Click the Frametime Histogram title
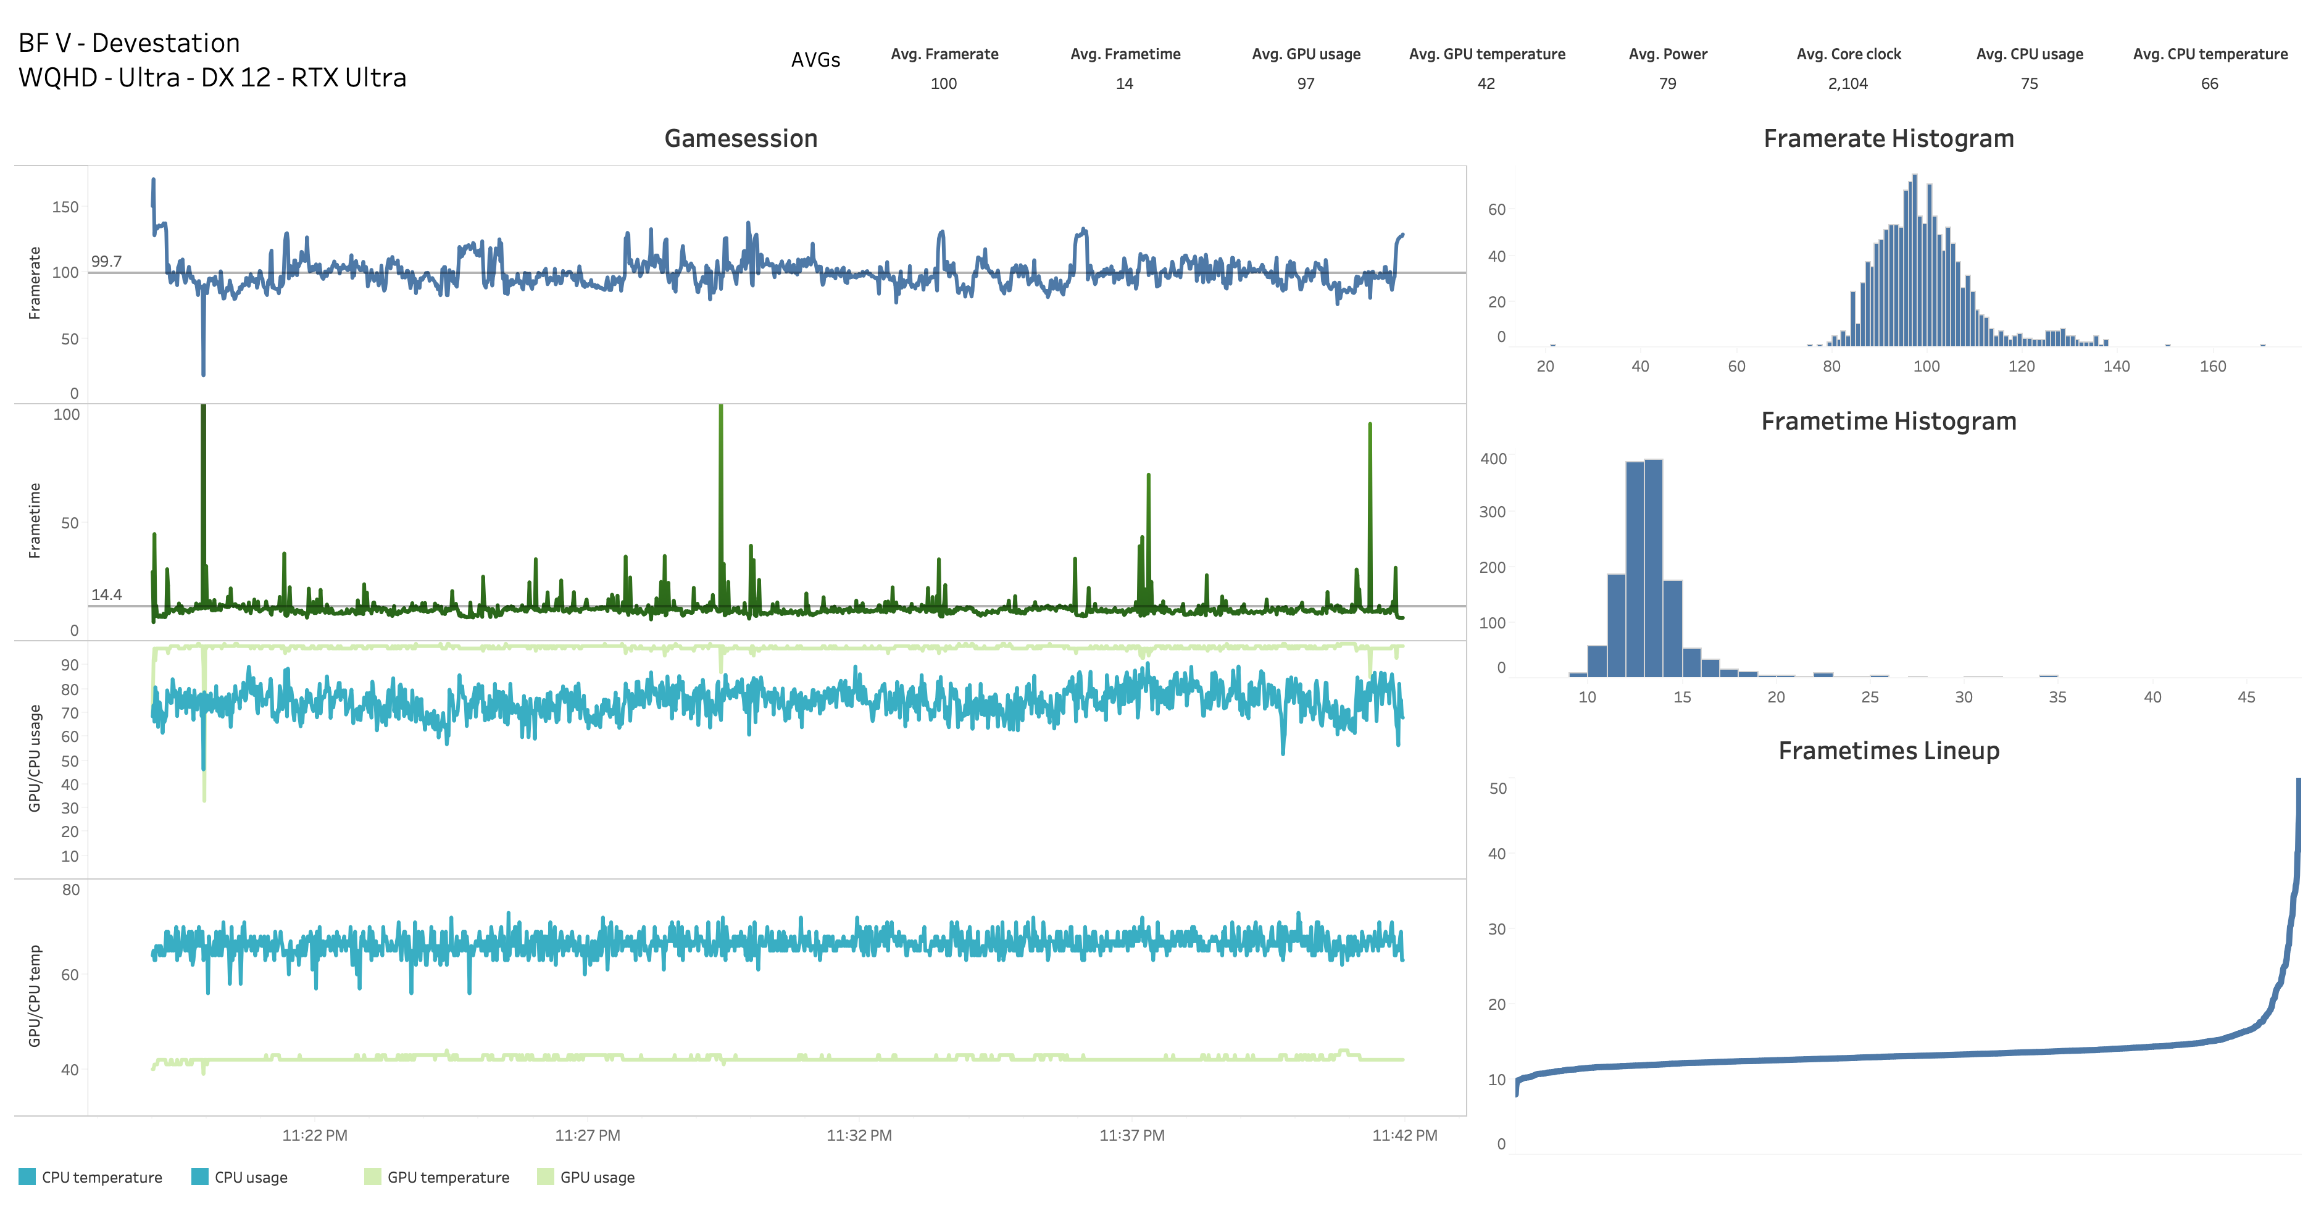The width and height of the screenshot is (2316, 1216). pyautogui.click(x=1888, y=420)
